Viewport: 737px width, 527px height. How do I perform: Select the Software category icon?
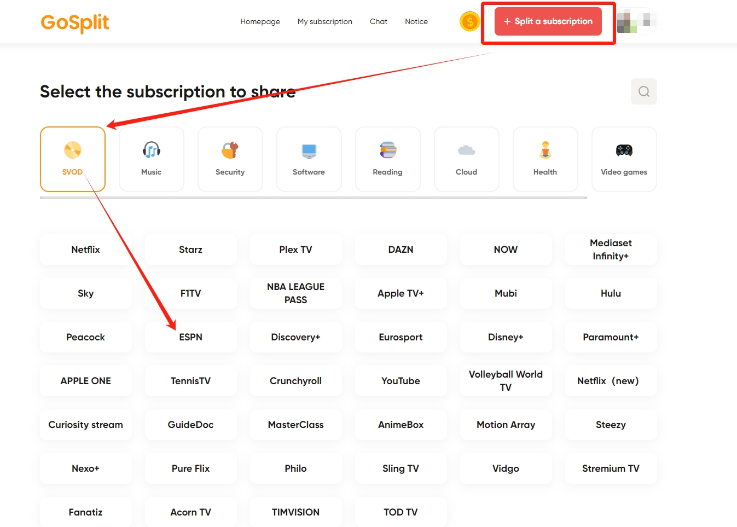click(309, 150)
